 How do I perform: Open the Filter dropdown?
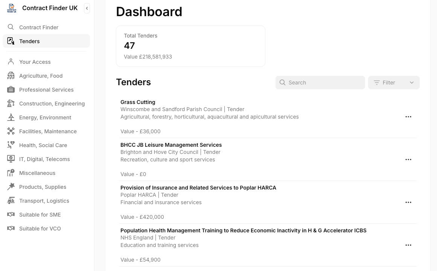coord(393,82)
